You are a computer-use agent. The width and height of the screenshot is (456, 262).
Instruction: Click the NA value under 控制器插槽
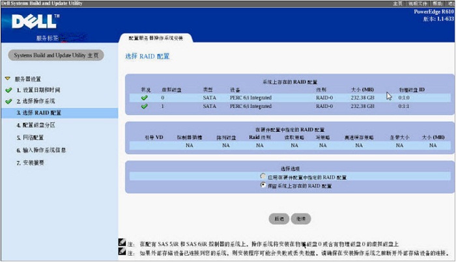[x=190, y=146]
